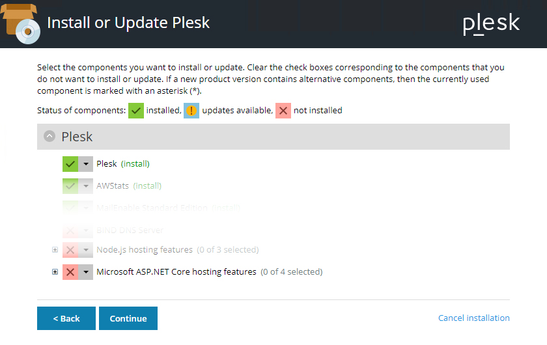
Task: Click the Cancel installation link
Action: (474, 318)
